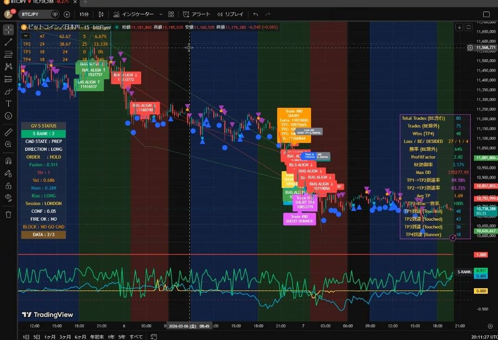Select the ruler measure tool
498x340 pixels.
(8, 132)
